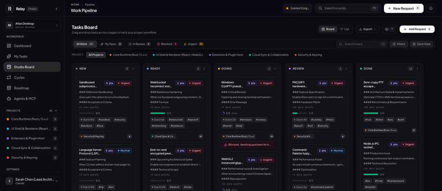Expand '+7 more points' on Windows ConPTY card
Image resolution: width=442 pixels, height=191 pixels.
tap(232, 107)
